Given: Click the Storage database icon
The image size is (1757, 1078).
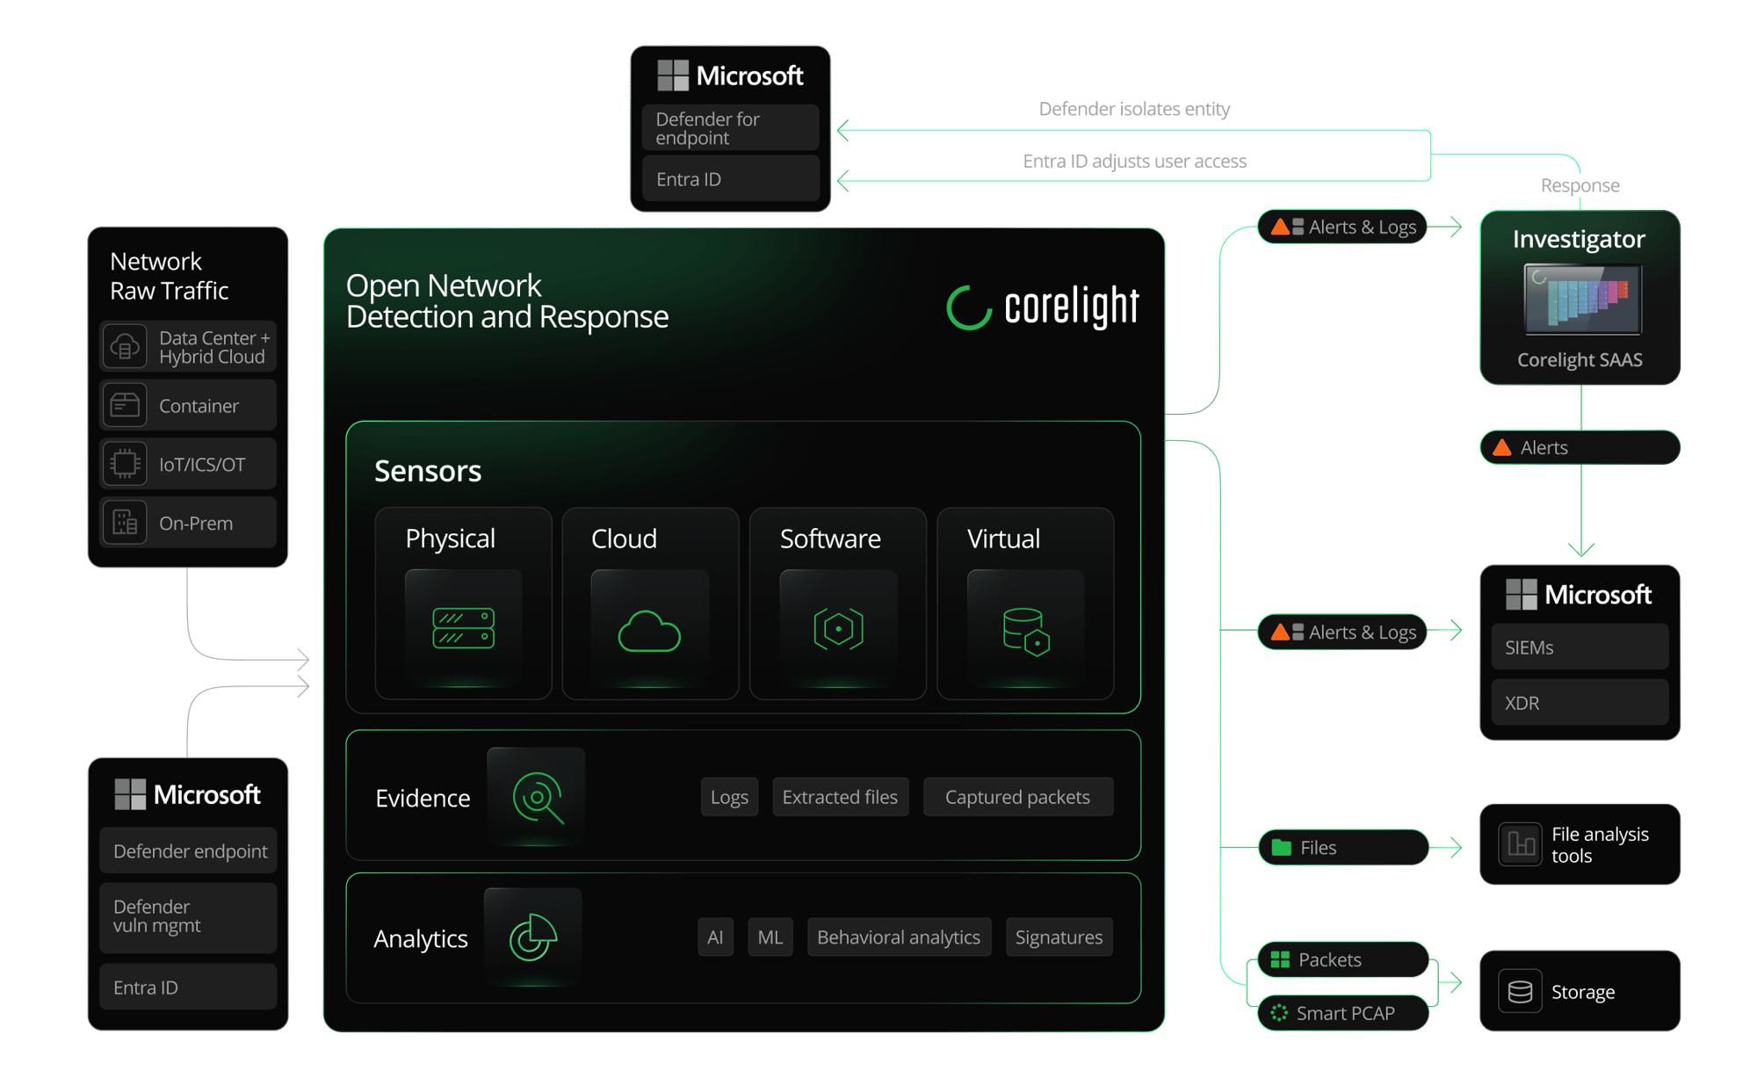Looking at the screenshot, I should [x=1522, y=990].
